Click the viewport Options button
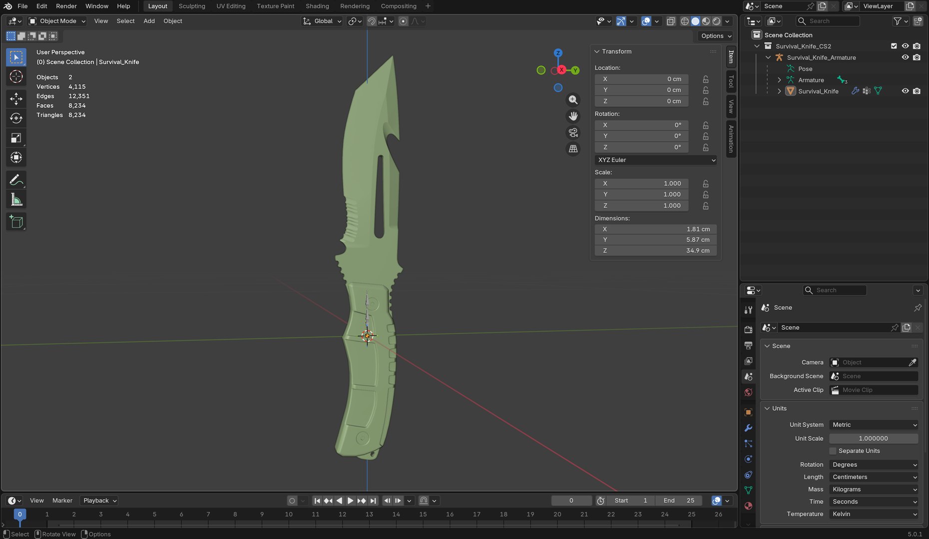 click(716, 36)
